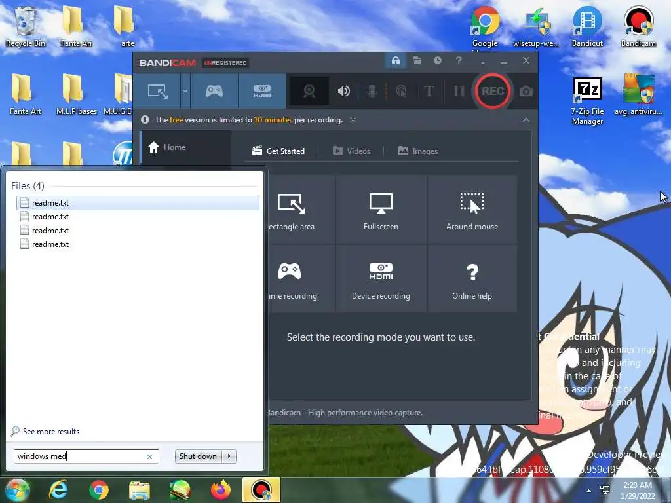Select third readme.txt search result
671x503 pixels.
click(x=138, y=230)
